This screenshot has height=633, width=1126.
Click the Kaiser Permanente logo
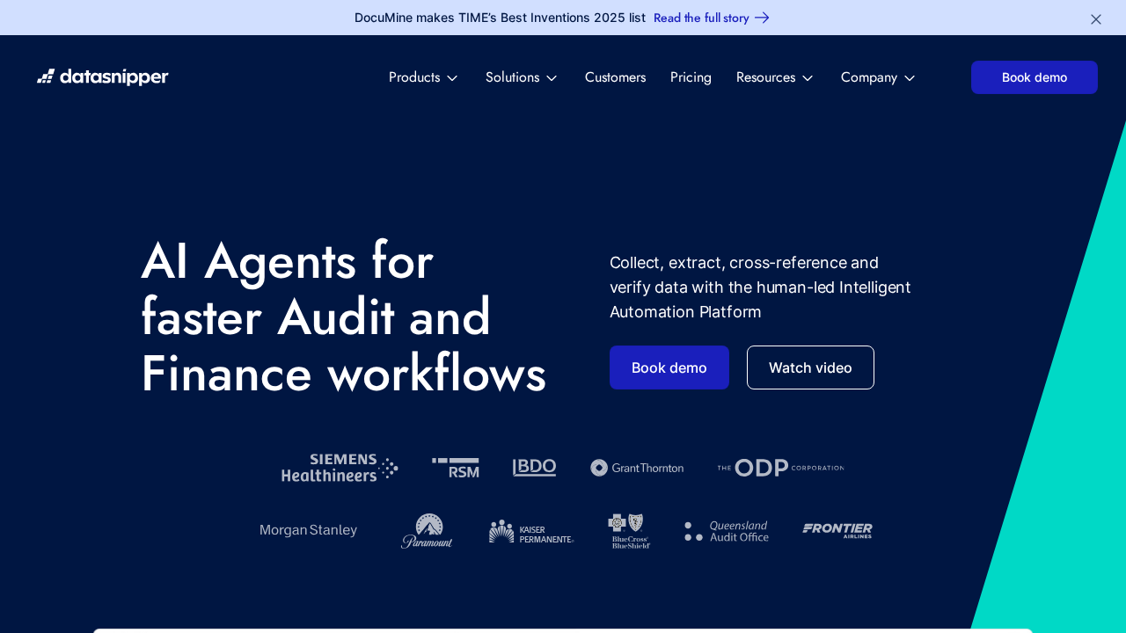pyautogui.click(x=531, y=530)
